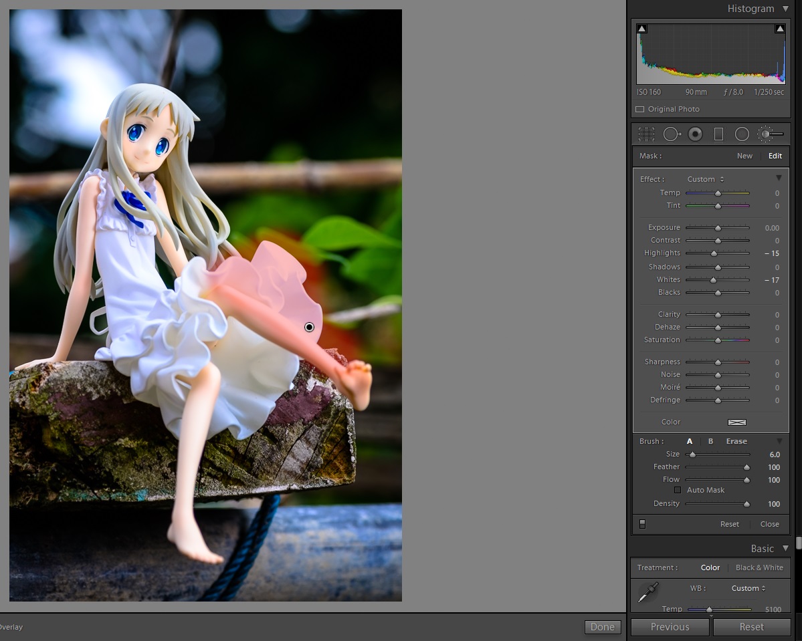
Task: Toggle the brush adjustments on/off switch
Action: click(642, 524)
